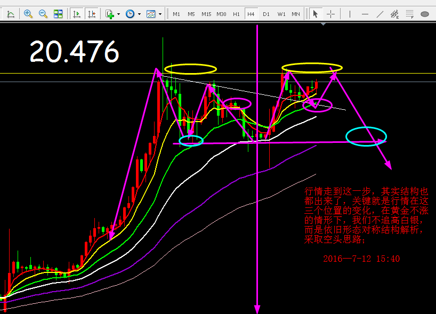The width and height of the screenshot is (436, 314).
Task: Activate the crosshair tool
Action: (330, 14)
